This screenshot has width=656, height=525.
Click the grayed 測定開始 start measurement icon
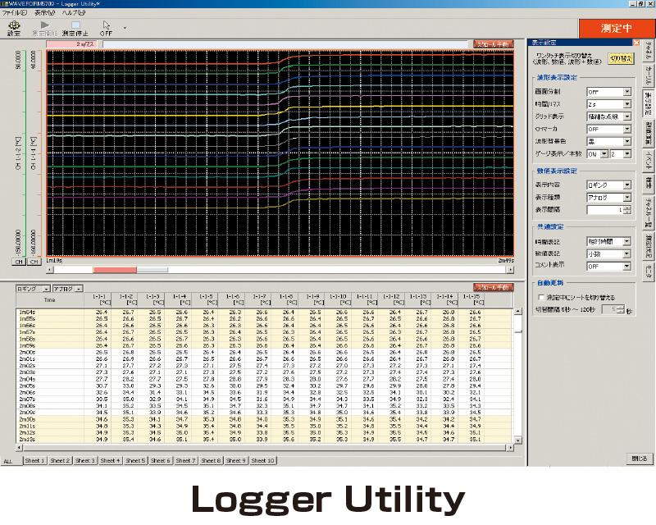click(43, 28)
